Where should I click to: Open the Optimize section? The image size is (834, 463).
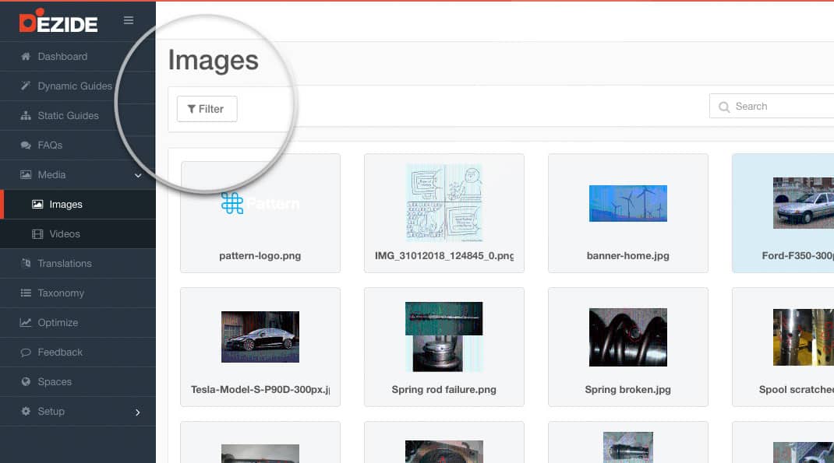click(78, 323)
